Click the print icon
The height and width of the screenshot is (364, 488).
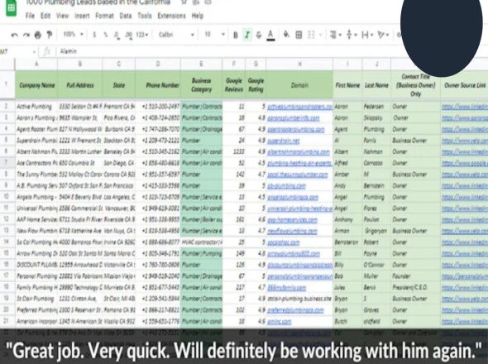pyautogui.click(x=38, y=35)
